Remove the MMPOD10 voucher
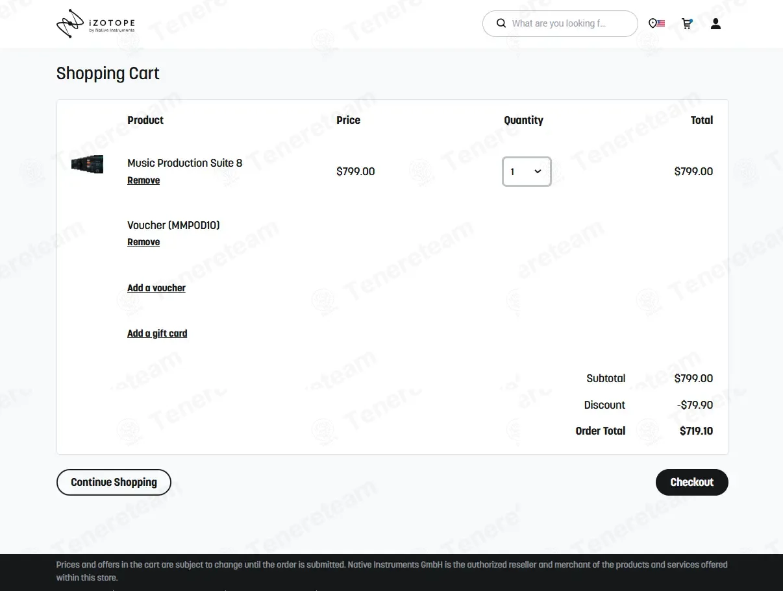 (x=143, y=242)
